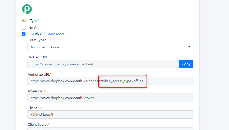Click the Authorize URL field label
The height and width of the screenshot is (130, 229).
coord(39,74)
